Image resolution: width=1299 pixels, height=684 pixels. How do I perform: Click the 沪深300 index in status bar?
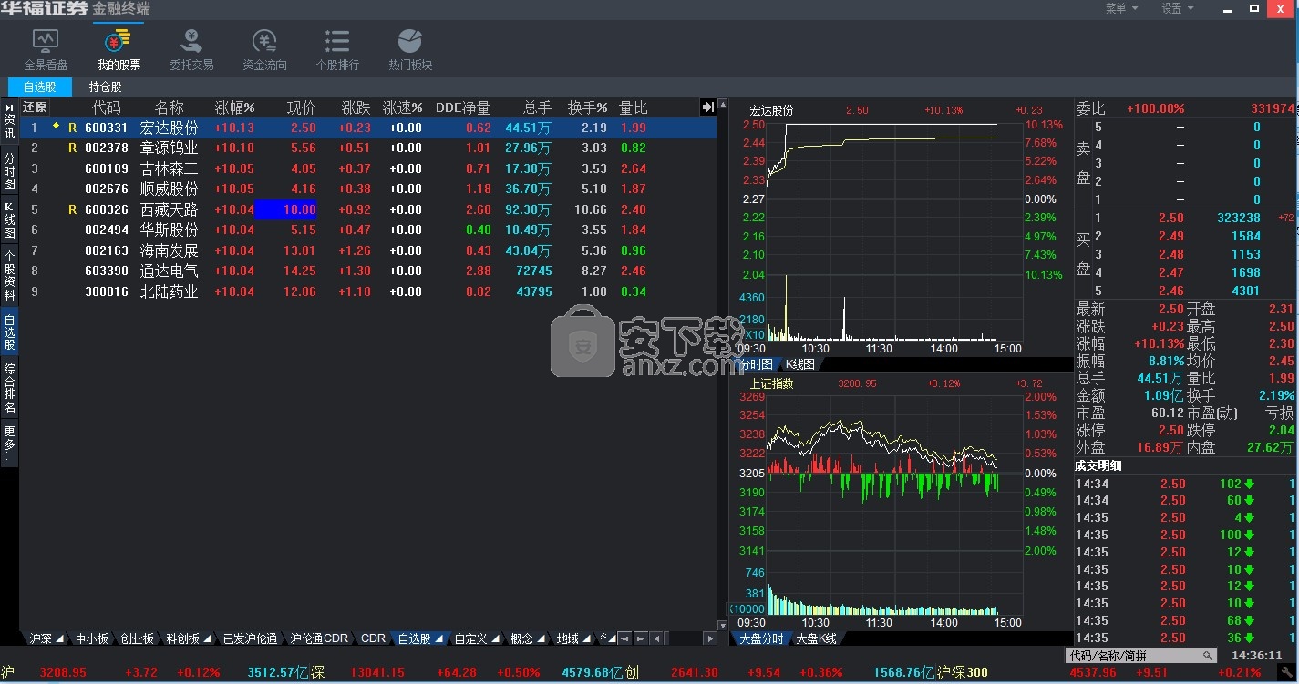tap(962, 673)
